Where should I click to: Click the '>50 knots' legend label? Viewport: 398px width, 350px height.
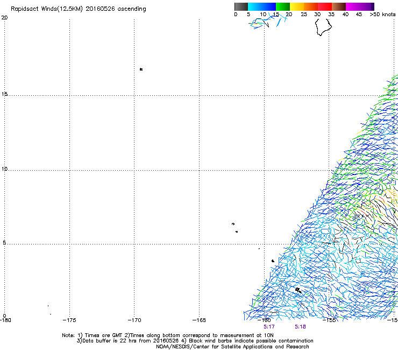382,15
